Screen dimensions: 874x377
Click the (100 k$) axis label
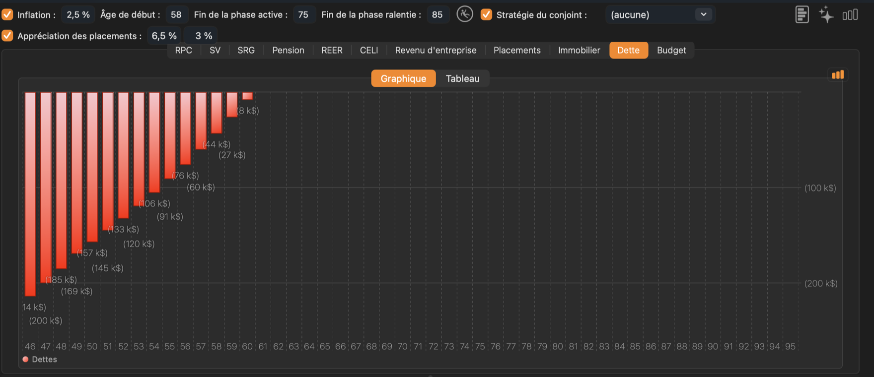[x=820, y=188]
